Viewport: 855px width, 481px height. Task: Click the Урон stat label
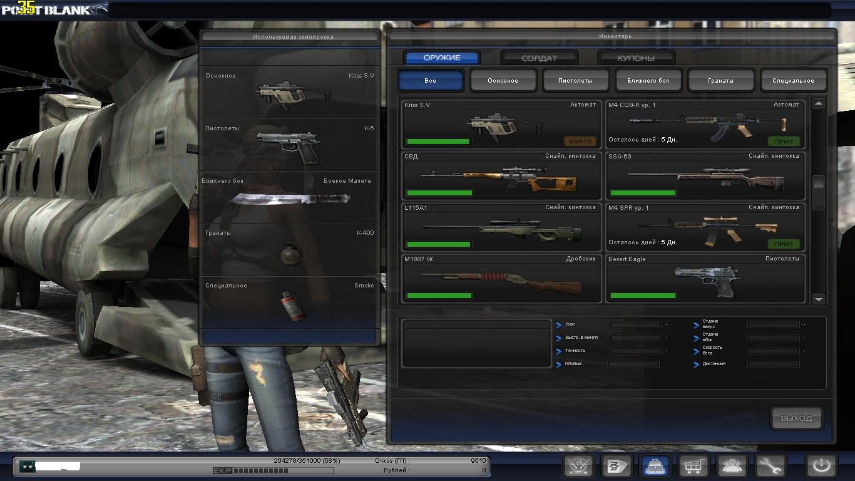(x=570, y=324)
